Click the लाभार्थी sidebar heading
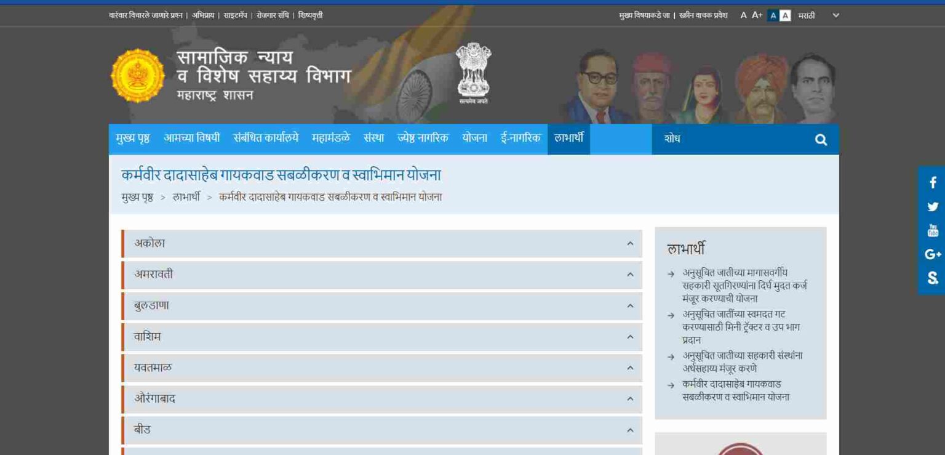945x455 pixels. pyautogui.click(x=686, y=249)
